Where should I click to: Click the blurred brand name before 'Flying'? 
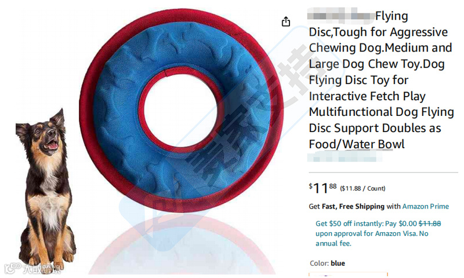coord(340,15)
